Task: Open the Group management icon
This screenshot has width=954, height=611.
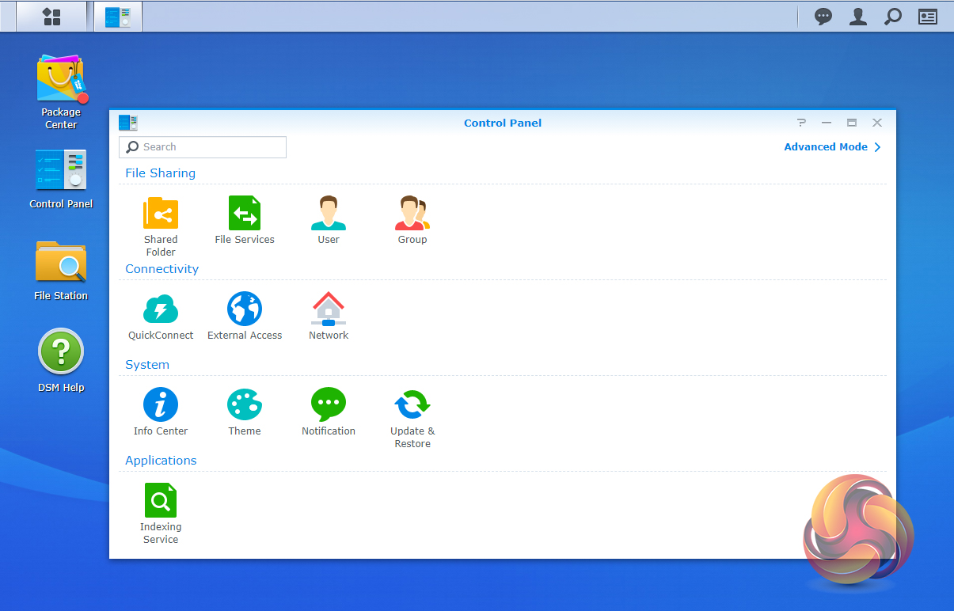Action: pyautogui.click(x=412, y=220)
